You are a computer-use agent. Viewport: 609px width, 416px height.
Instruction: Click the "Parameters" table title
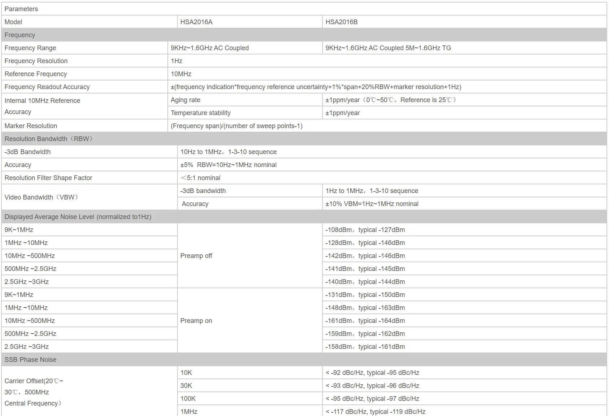[x=21, y=9]
